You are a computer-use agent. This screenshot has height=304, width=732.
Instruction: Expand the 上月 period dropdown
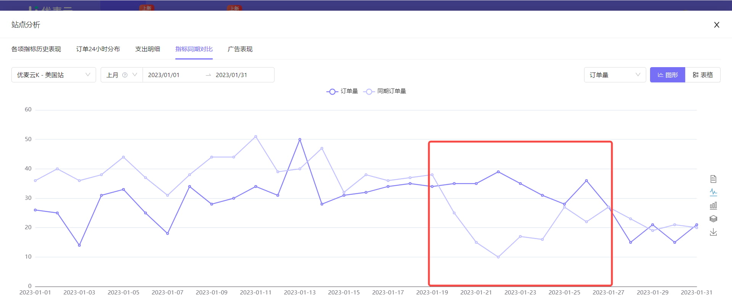tap(122, 75)
